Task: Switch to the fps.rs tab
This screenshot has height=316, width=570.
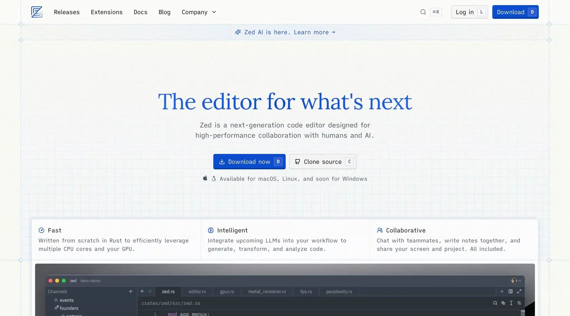Action: click(306, 292)
